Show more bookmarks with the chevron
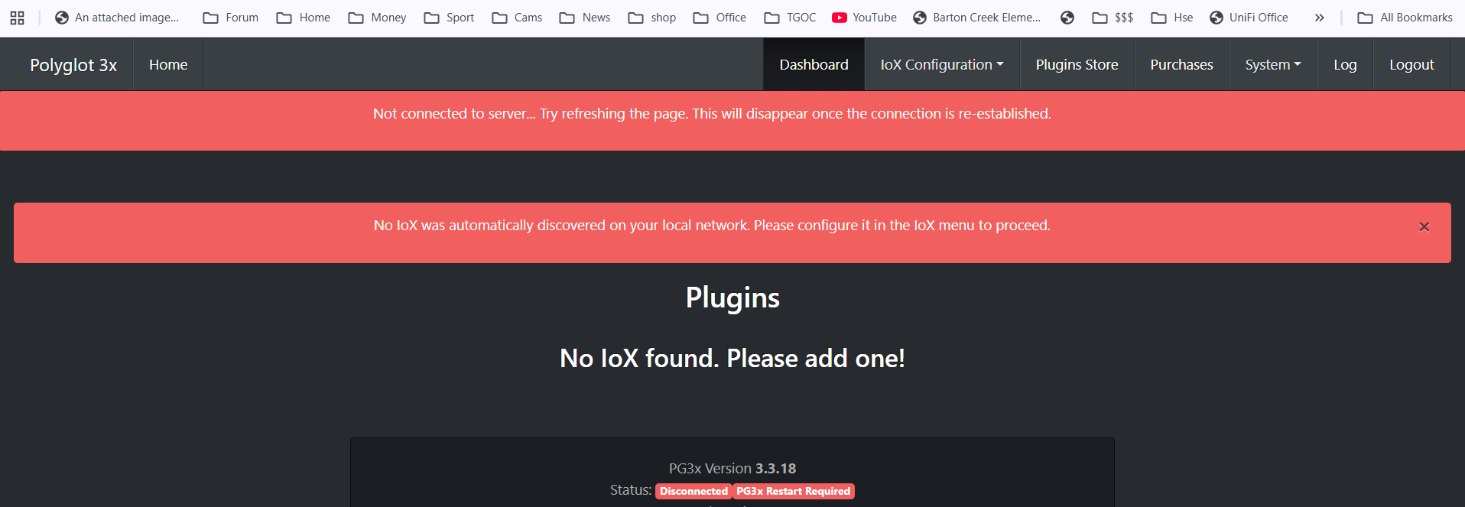The width and height of the screenshot is (1465, 507). (1319, 18)
